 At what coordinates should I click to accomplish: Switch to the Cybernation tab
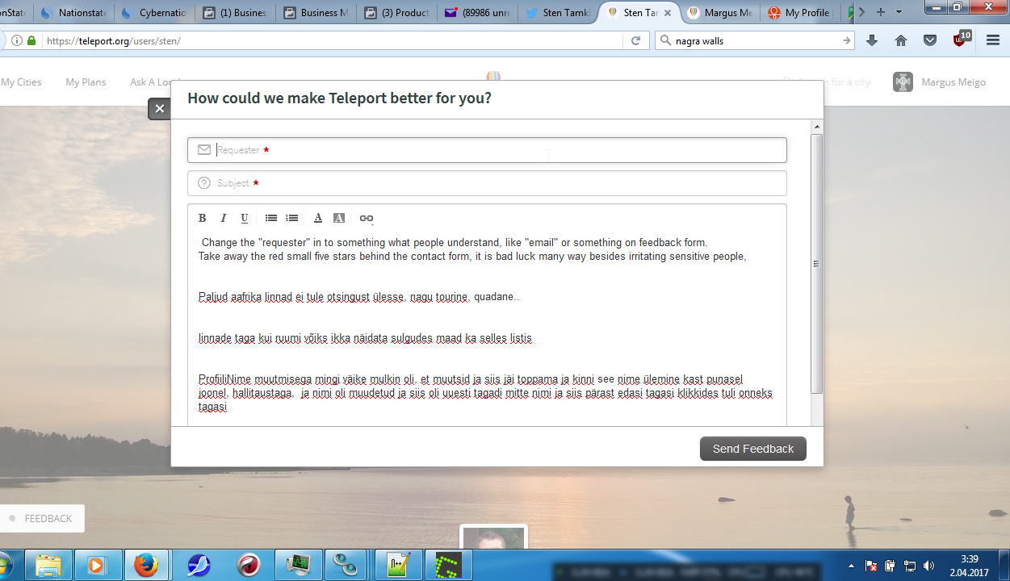153,13
